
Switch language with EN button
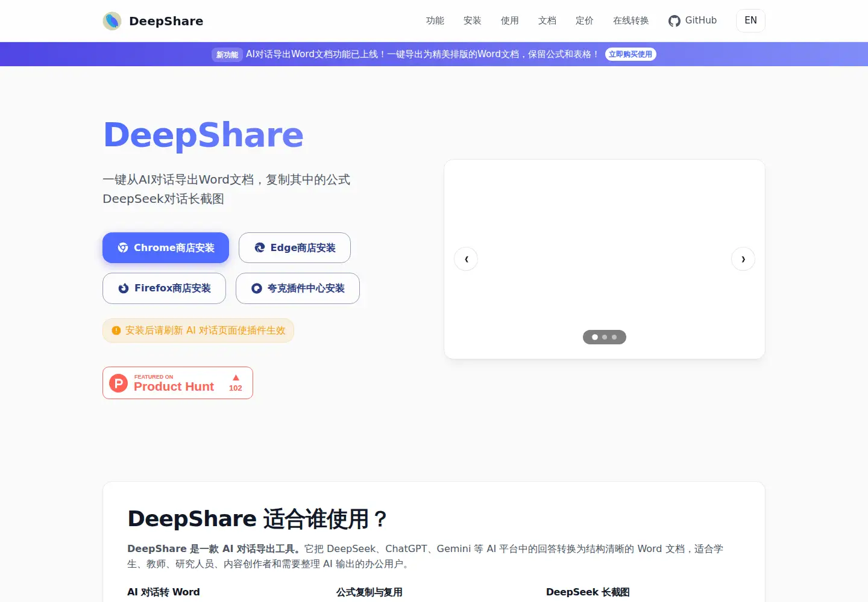pyautogui.click(x=750, y=20)
